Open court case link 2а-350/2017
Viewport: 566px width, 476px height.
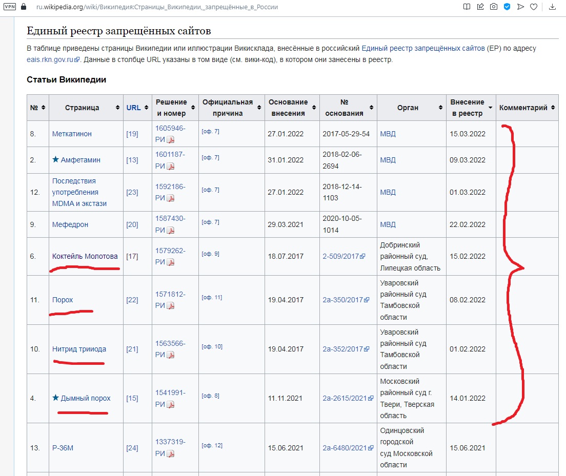pos(346,300)
